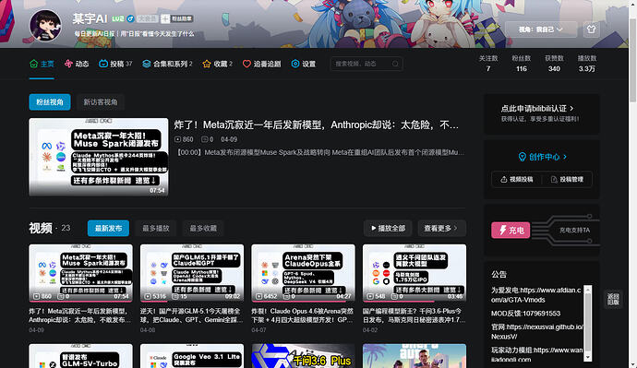The image size is (637, 368).
Task: Click the 播放全部 button
Action: [x=388, y=229]
